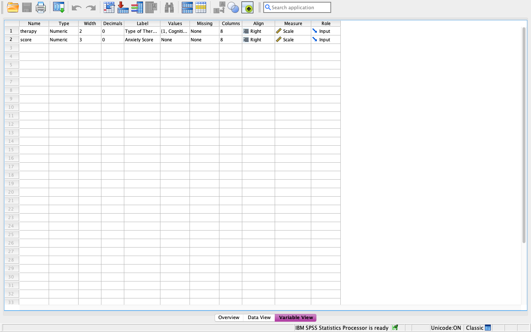The image size is (531, 332).
Task: Use Go To Variable tool
Action: [x=123, y=7]
